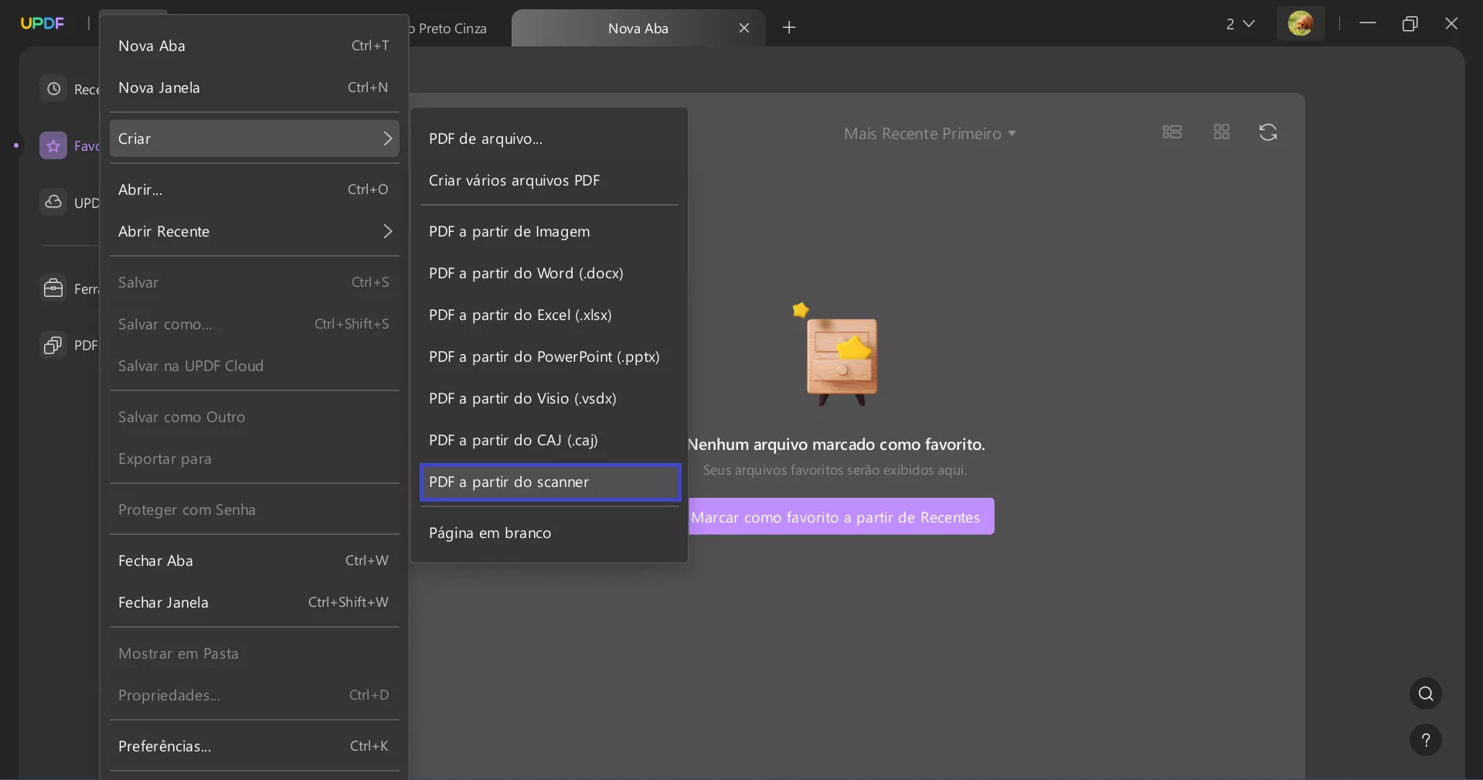
Task: Open the Mais Recente Primeiro sort dropdown
Action: tap(930, 134)
